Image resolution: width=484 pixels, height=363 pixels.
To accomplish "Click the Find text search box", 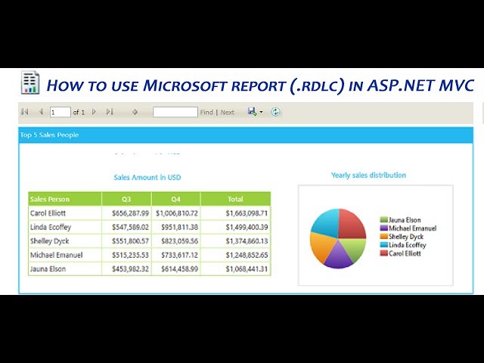I will coord(175,112).
